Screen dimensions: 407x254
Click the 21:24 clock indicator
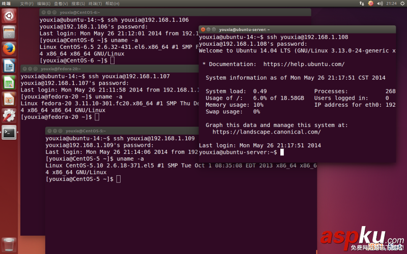(391, 4)
